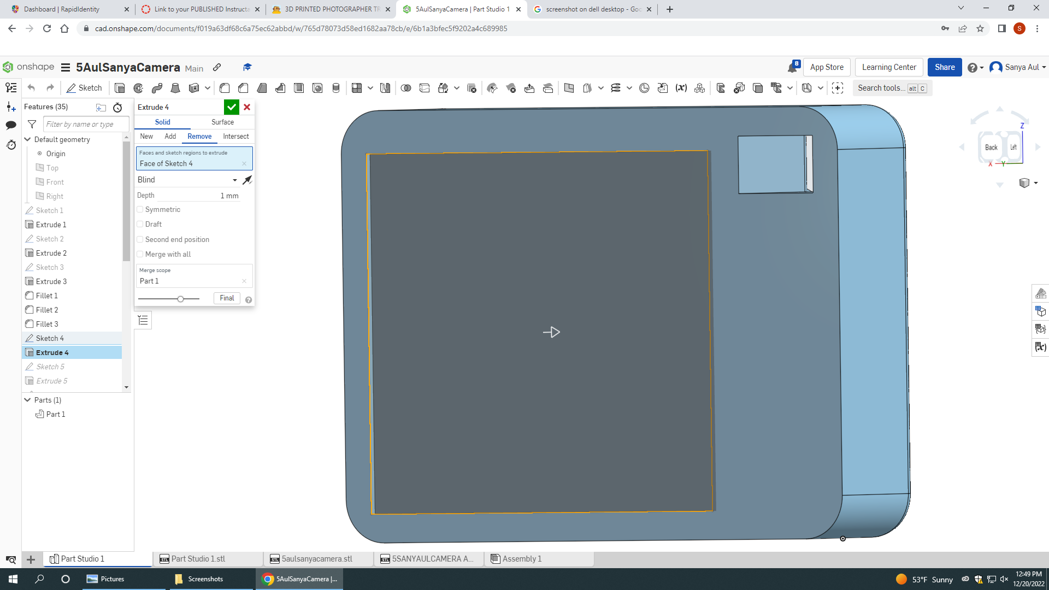
Task: Choose the Add operation option
Action: click(x=170, y=136)
